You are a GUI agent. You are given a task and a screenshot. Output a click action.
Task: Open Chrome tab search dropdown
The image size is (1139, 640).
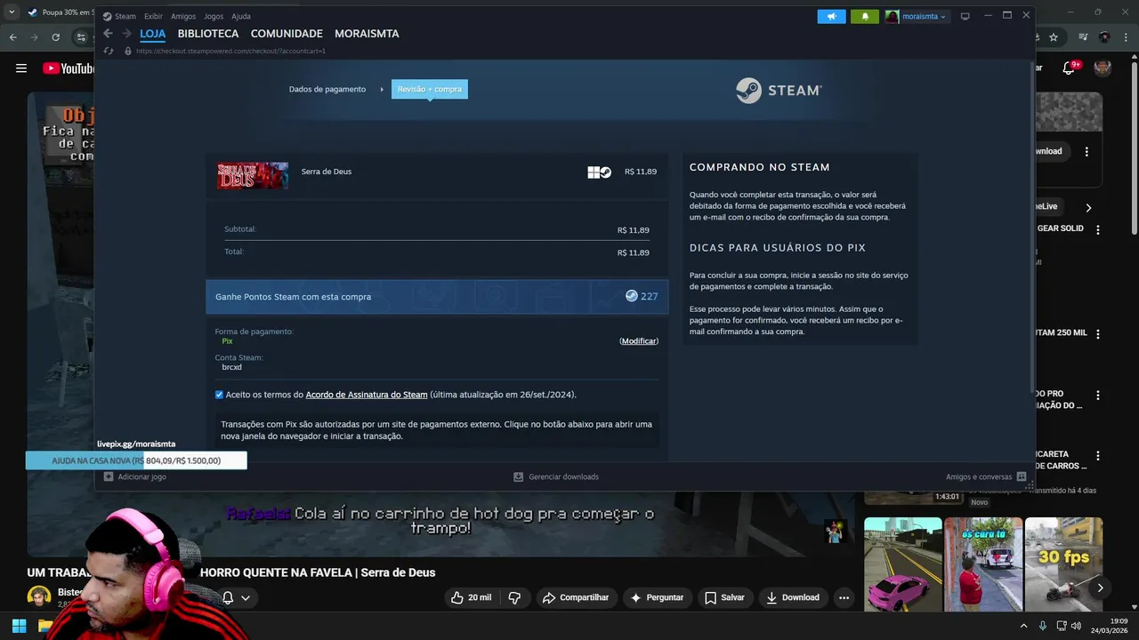(12, 12)
